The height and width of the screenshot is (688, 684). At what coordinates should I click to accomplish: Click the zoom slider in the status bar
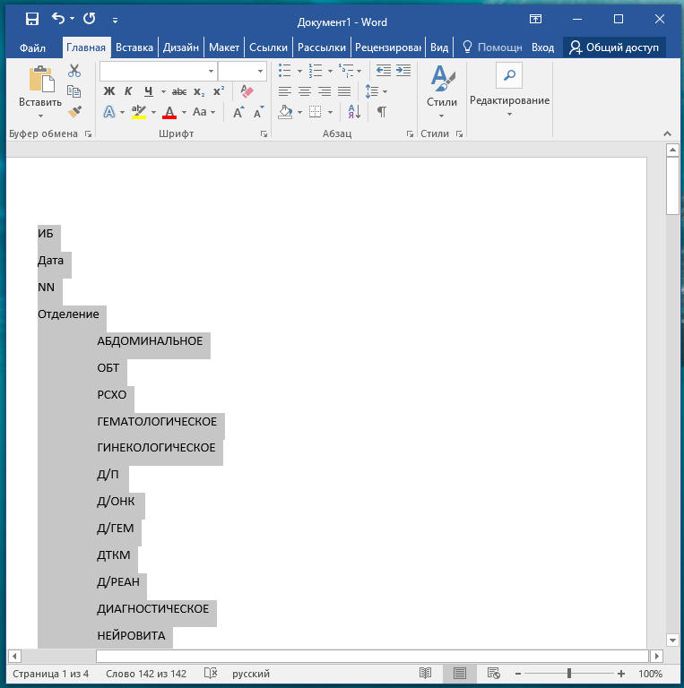pyautogui.click(x=568, y=674)
